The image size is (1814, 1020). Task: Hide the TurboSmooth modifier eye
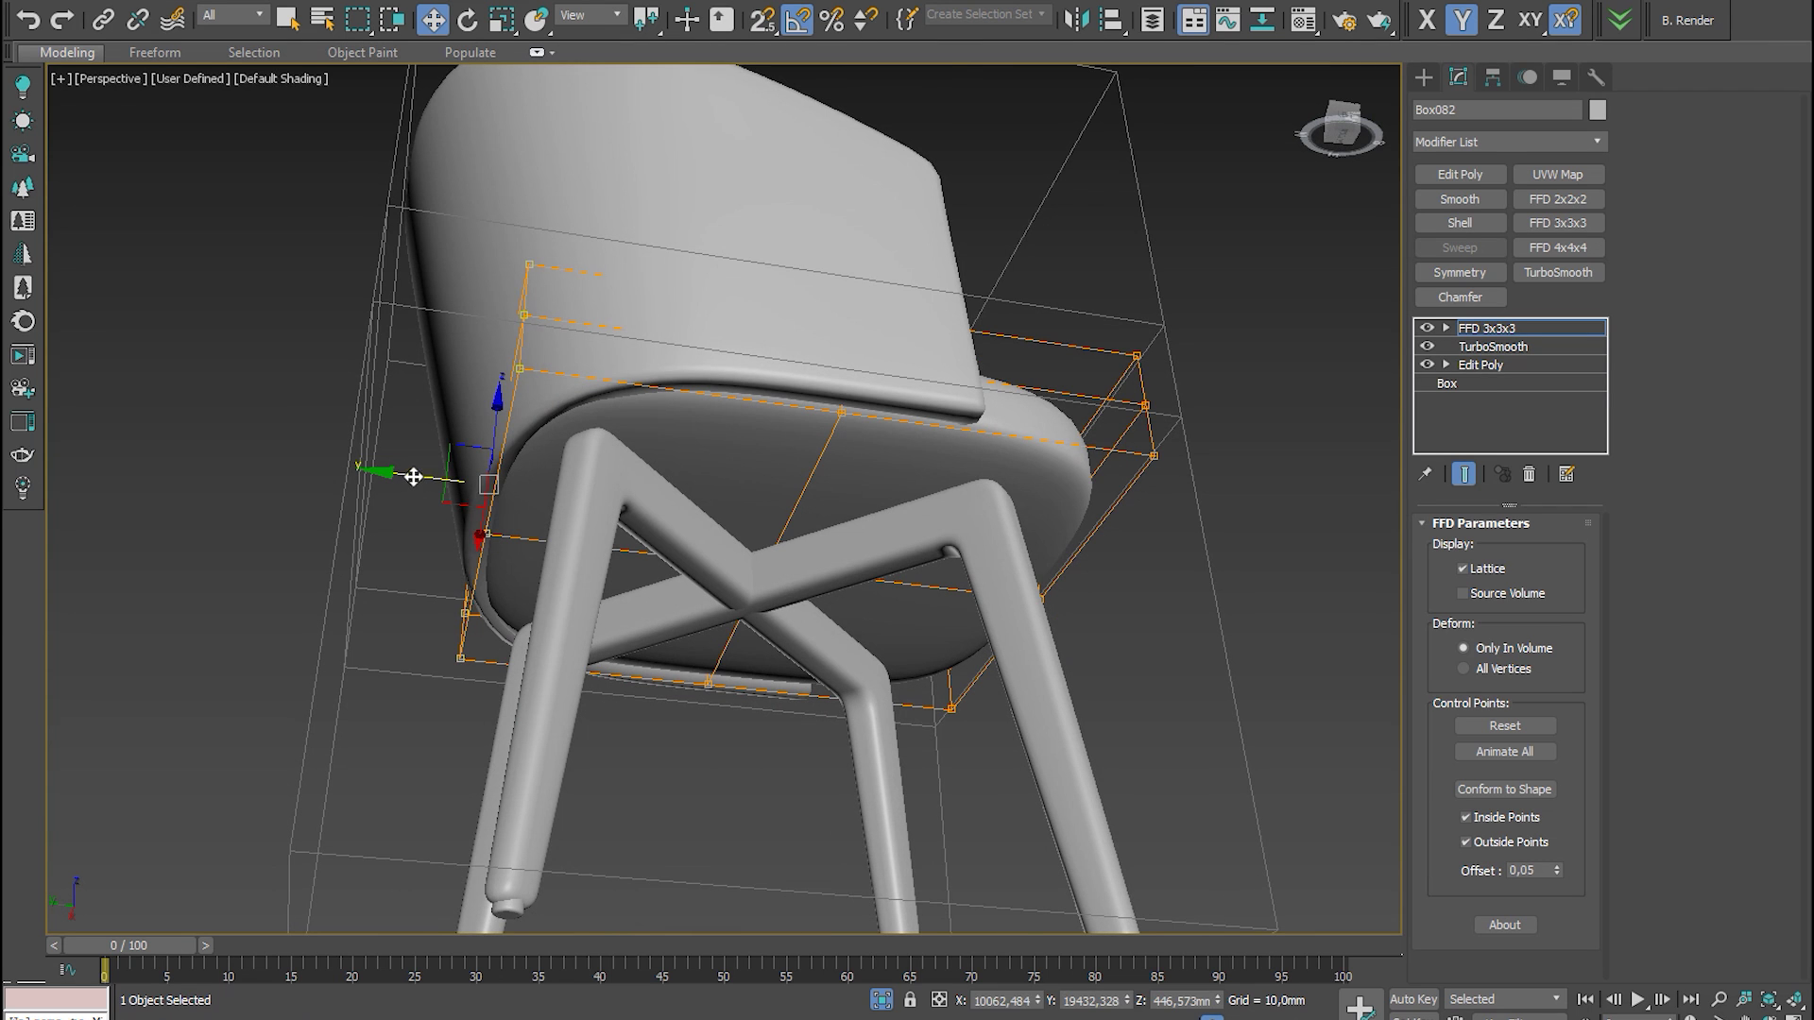click(x=1427, y=347)
